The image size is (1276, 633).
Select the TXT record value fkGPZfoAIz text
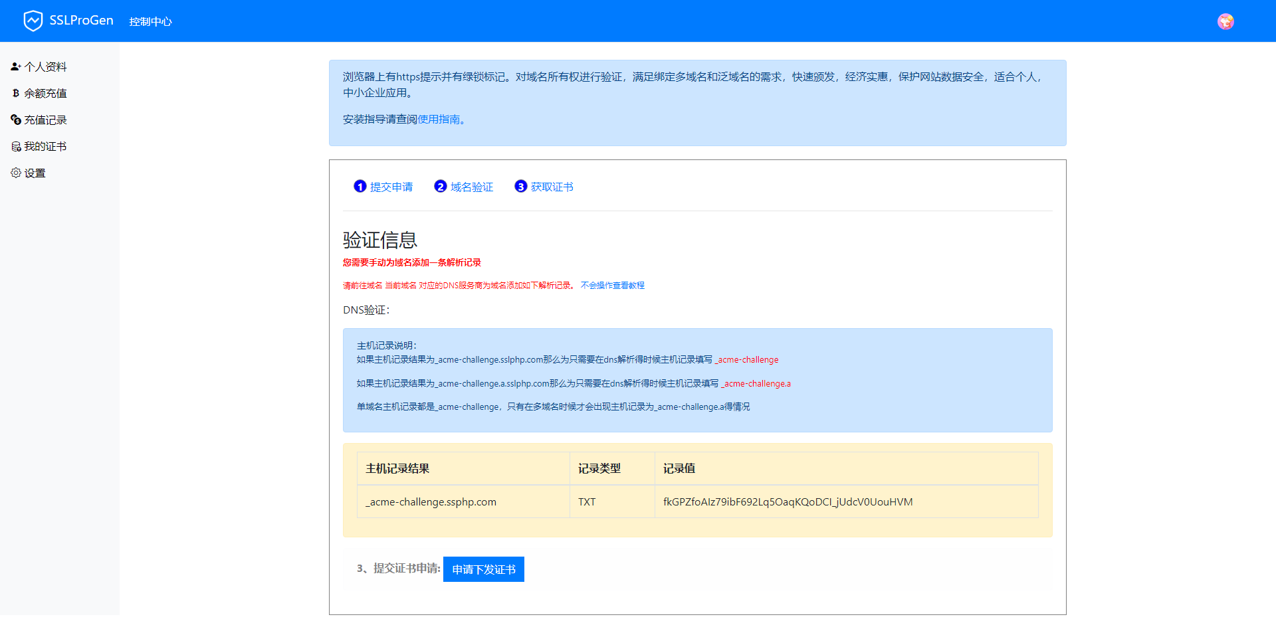(788, 501)
